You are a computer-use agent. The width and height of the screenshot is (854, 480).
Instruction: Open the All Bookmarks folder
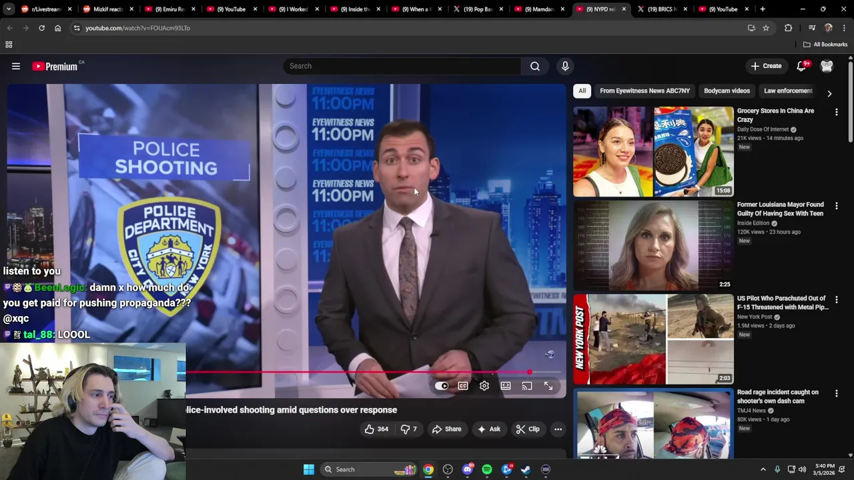[825, 45]
